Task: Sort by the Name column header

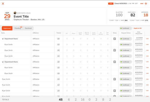Action: [x=3, y=33]
